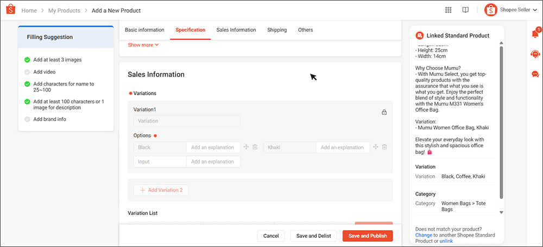Delete the Black option with trash icon
The width and height of the screenshot is (543, 247).
255,147
